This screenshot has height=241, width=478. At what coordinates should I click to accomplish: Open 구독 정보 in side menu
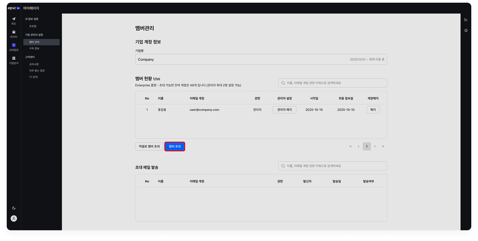click(34, 48)
